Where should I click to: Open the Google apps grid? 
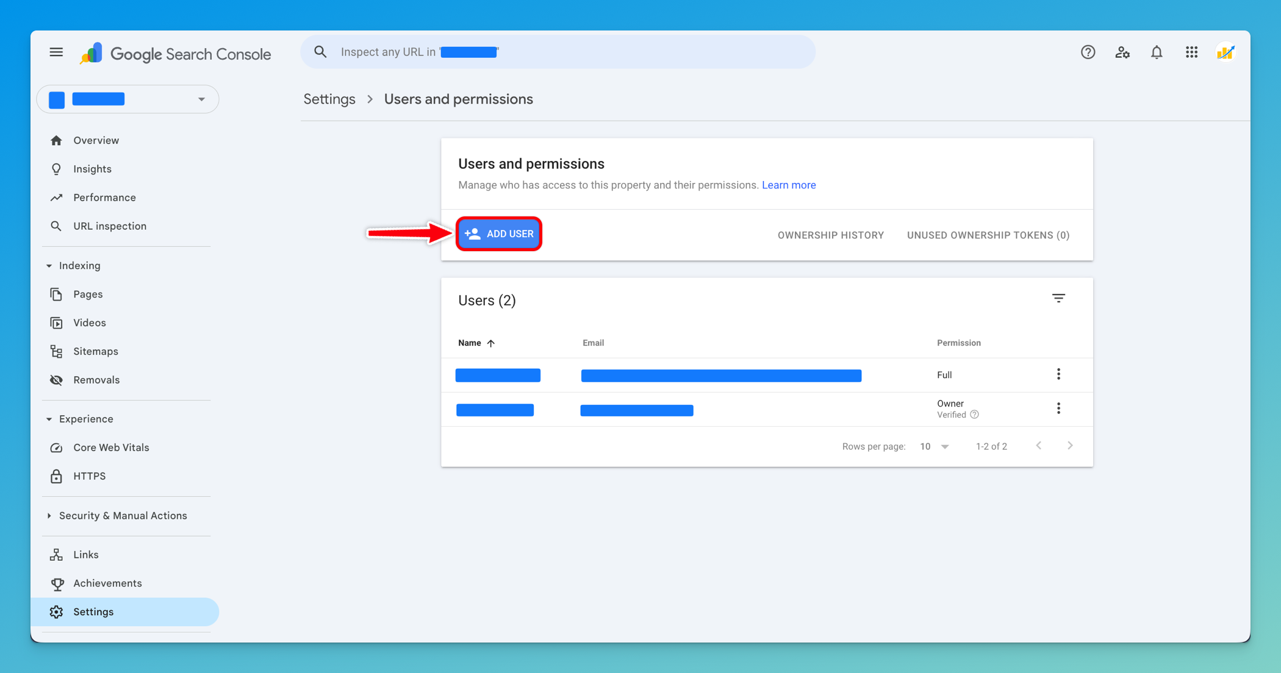pyautogui.click(x=1191, y=52)
